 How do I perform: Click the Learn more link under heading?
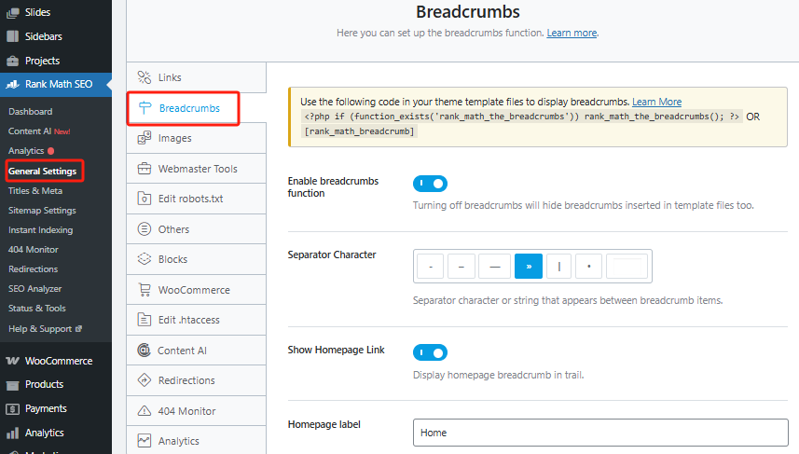coord(572,33)
